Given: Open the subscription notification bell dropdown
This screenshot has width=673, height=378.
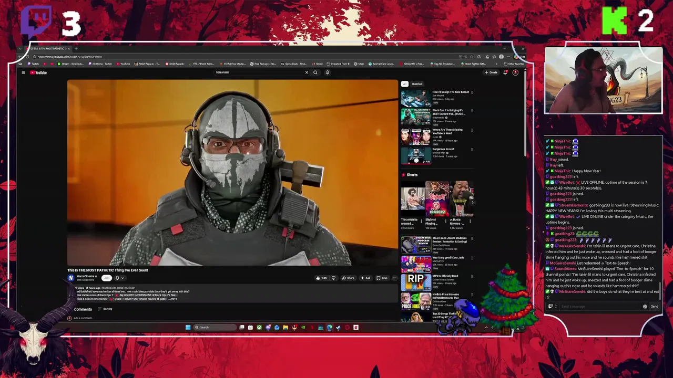Looking at the screenshot, I should tap(119, 278).
